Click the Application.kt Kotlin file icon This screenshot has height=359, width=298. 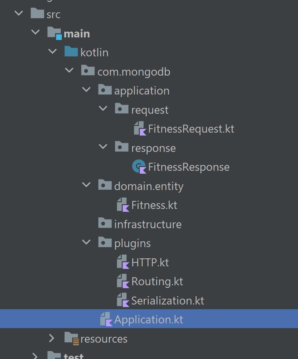pos(106,319)
